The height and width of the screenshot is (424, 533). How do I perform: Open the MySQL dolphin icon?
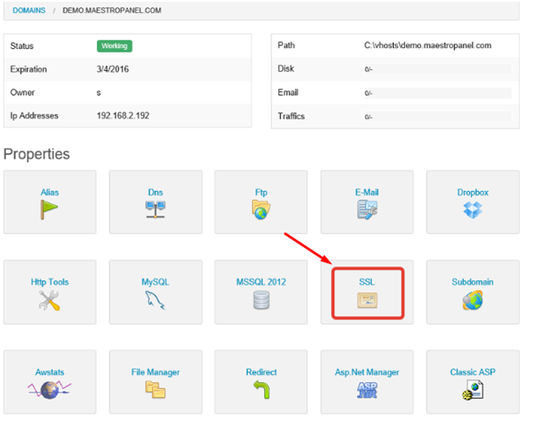point(155,300)
